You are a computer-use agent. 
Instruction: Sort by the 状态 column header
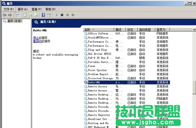pyautogui.click(x=132, y=30)
